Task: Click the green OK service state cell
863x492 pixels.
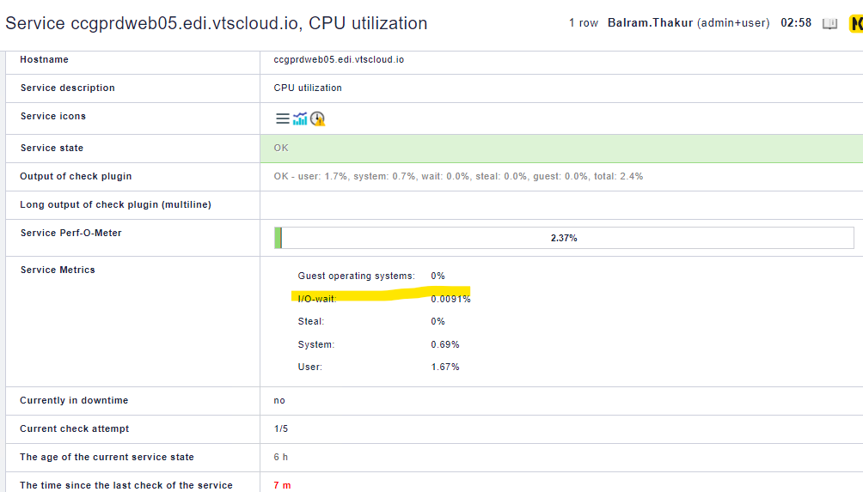Action: coord(560,149)
